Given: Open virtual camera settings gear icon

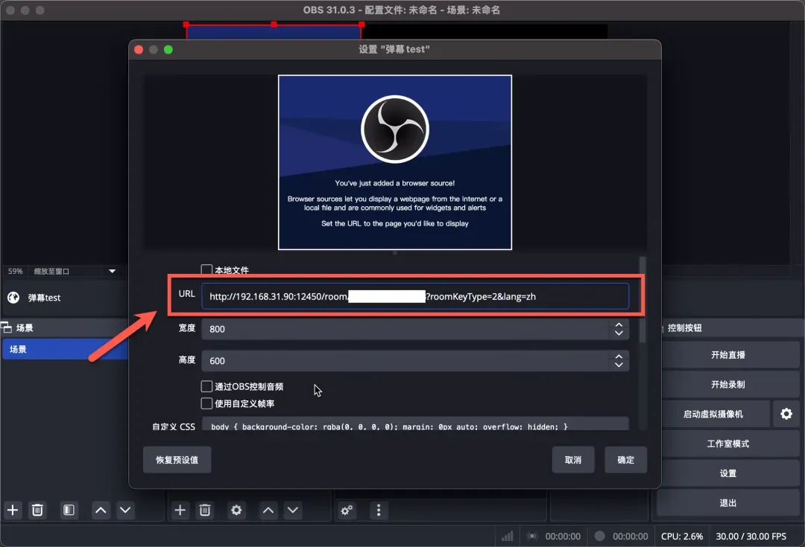Looking at the screenshot, I should click(786, 414).
